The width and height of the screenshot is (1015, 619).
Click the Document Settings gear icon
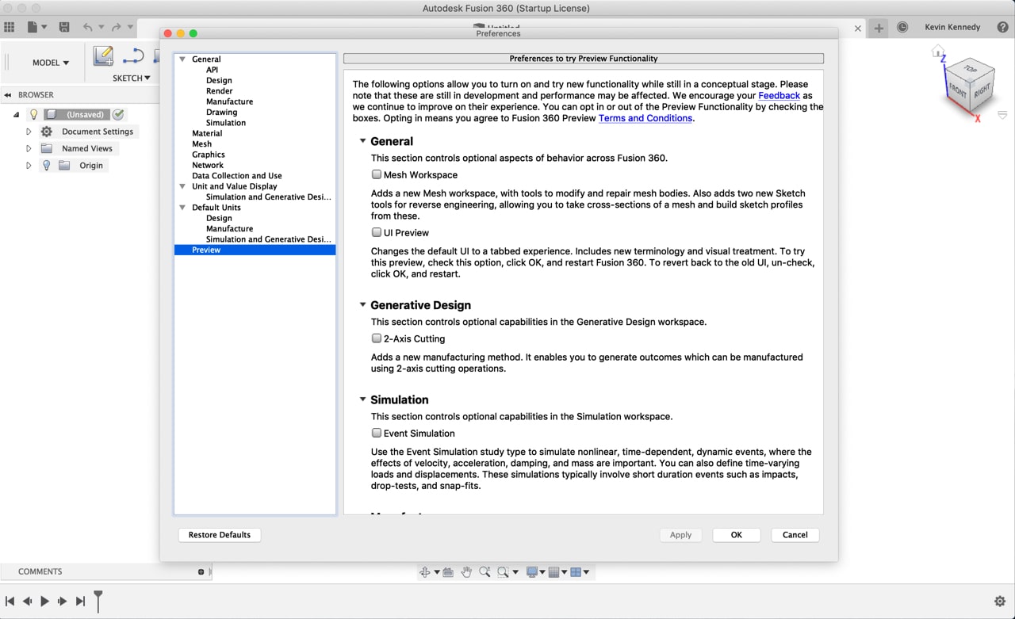click(x=47, y=132)
